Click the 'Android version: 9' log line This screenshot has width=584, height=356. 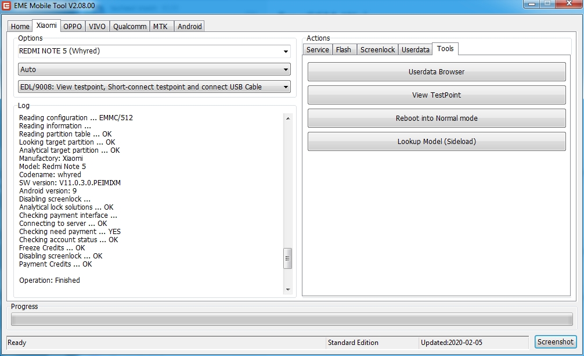click(x=48, y=191)
